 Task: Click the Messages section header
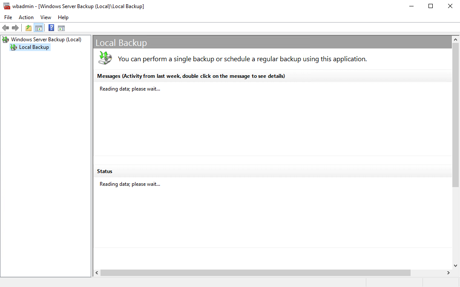(273, 76)
